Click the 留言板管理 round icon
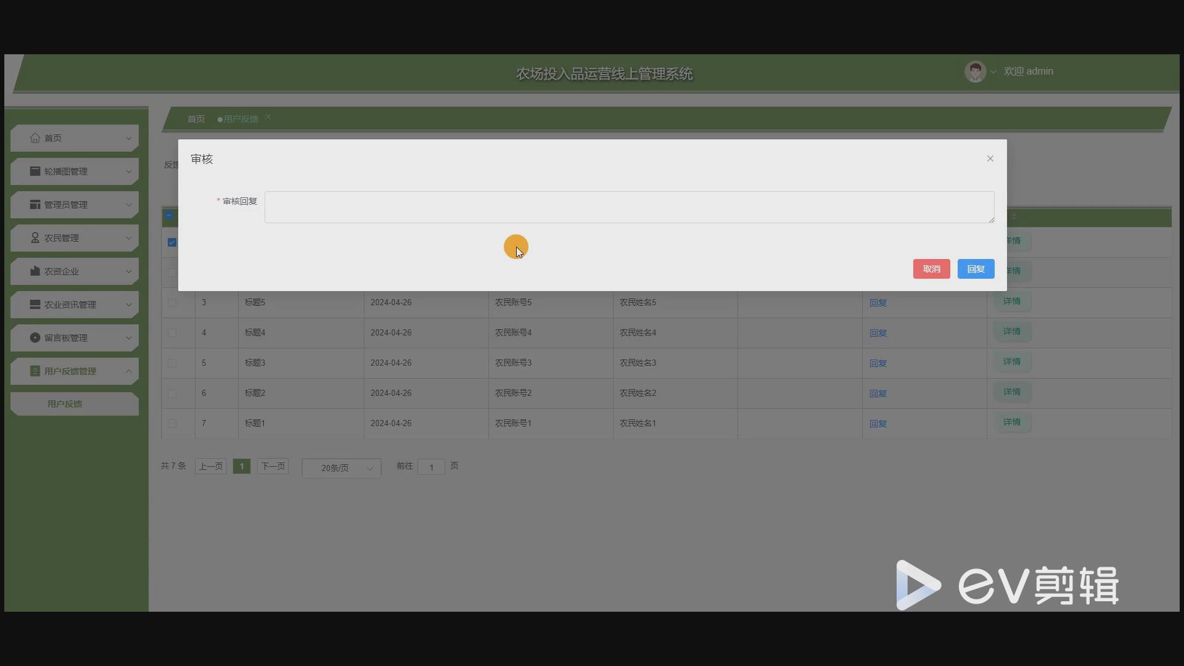Viewport: 1184px width, 666px height. (x=35, y=338)
